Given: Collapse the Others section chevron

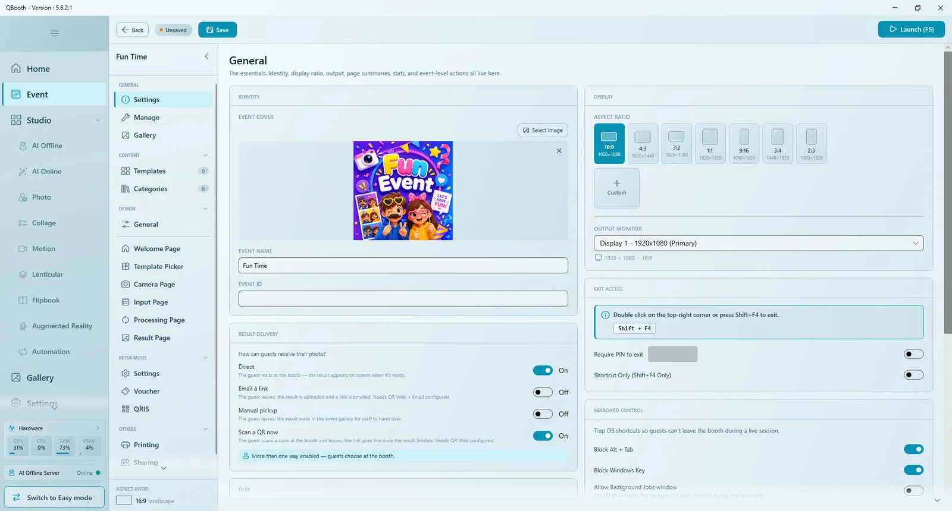Looking at the screenshot, I should pos(205,429).
